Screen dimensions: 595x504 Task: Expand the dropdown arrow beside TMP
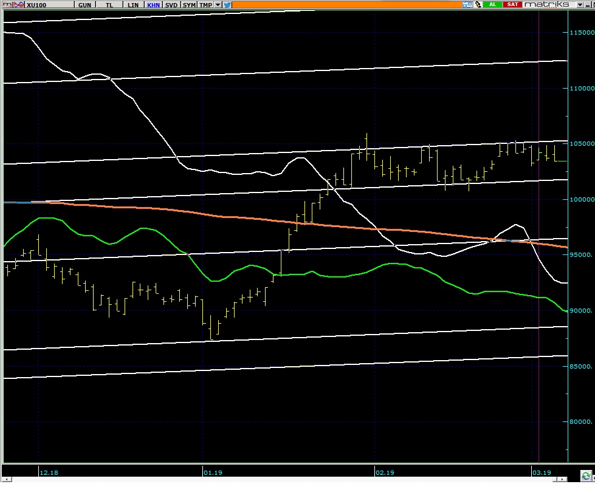[218, 5]
